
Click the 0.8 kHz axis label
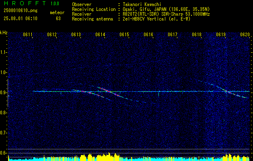3,113
